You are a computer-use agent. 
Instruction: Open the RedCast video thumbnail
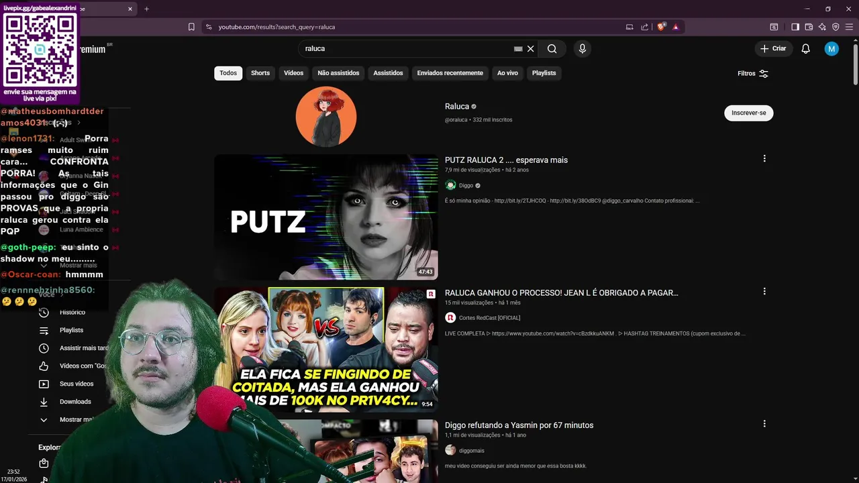click(x=326, y=349)
